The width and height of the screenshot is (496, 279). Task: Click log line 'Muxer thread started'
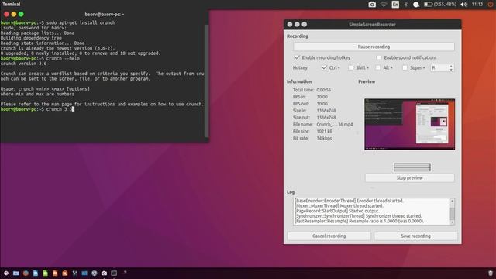(339, 206)
